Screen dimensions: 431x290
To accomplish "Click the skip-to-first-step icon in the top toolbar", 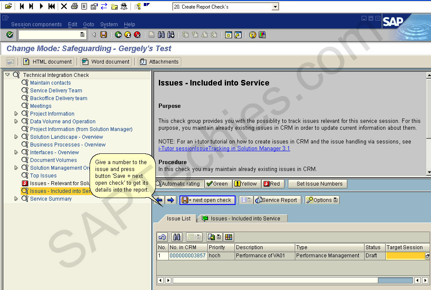I will (x=22, y=6).
